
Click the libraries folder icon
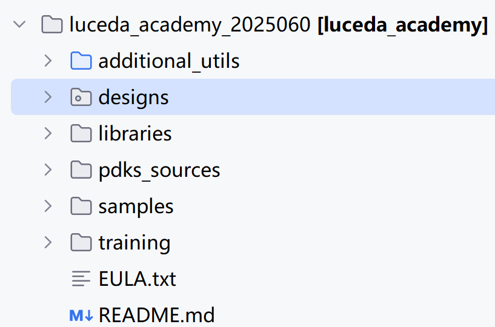pos(81,134)
